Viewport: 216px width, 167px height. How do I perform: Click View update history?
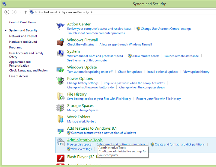(x=196, y=72)
